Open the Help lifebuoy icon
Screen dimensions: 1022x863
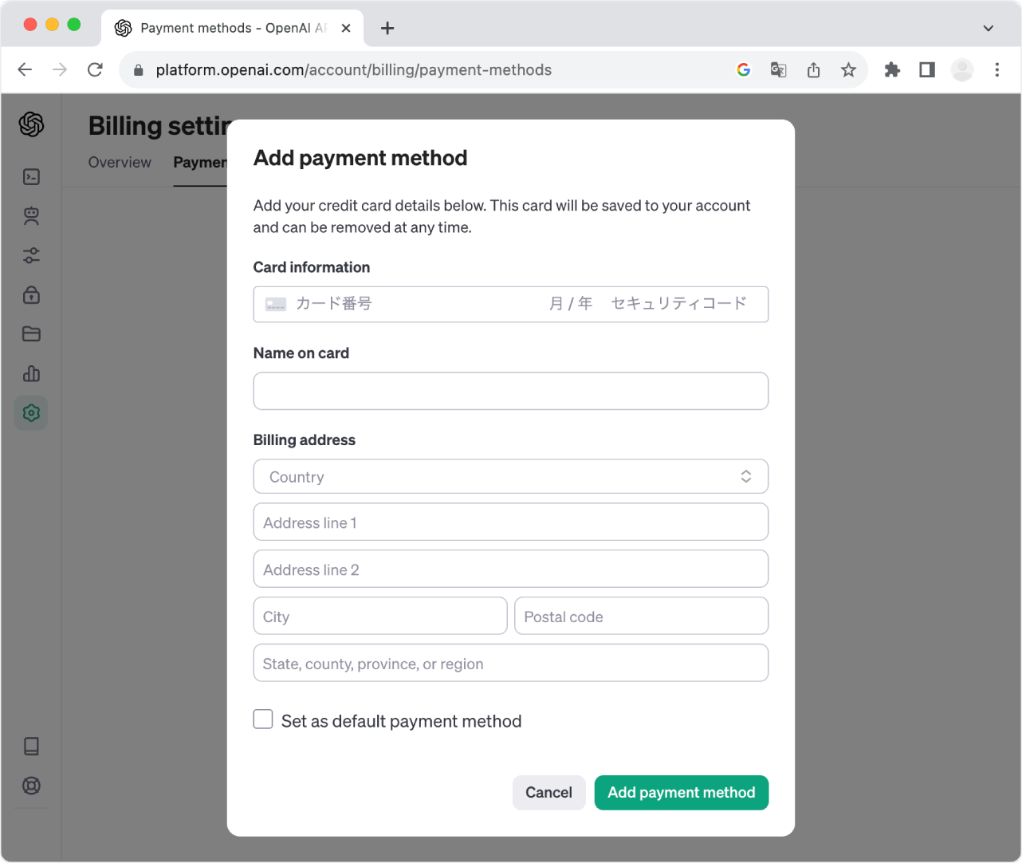click(31, 786)
